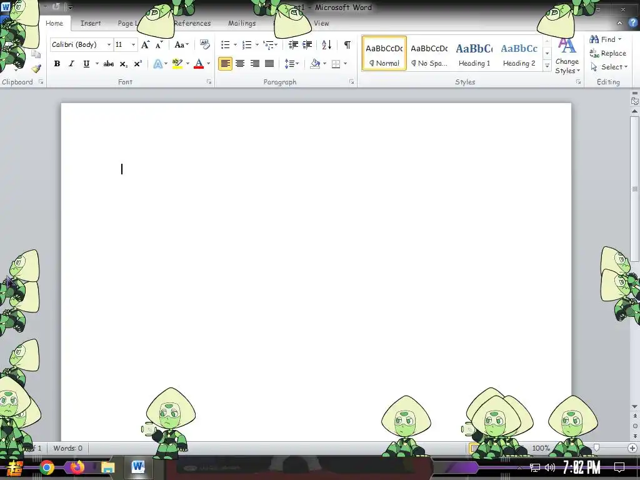
Task: Expand the underline style arrow
Action: [x=97, y=64]
